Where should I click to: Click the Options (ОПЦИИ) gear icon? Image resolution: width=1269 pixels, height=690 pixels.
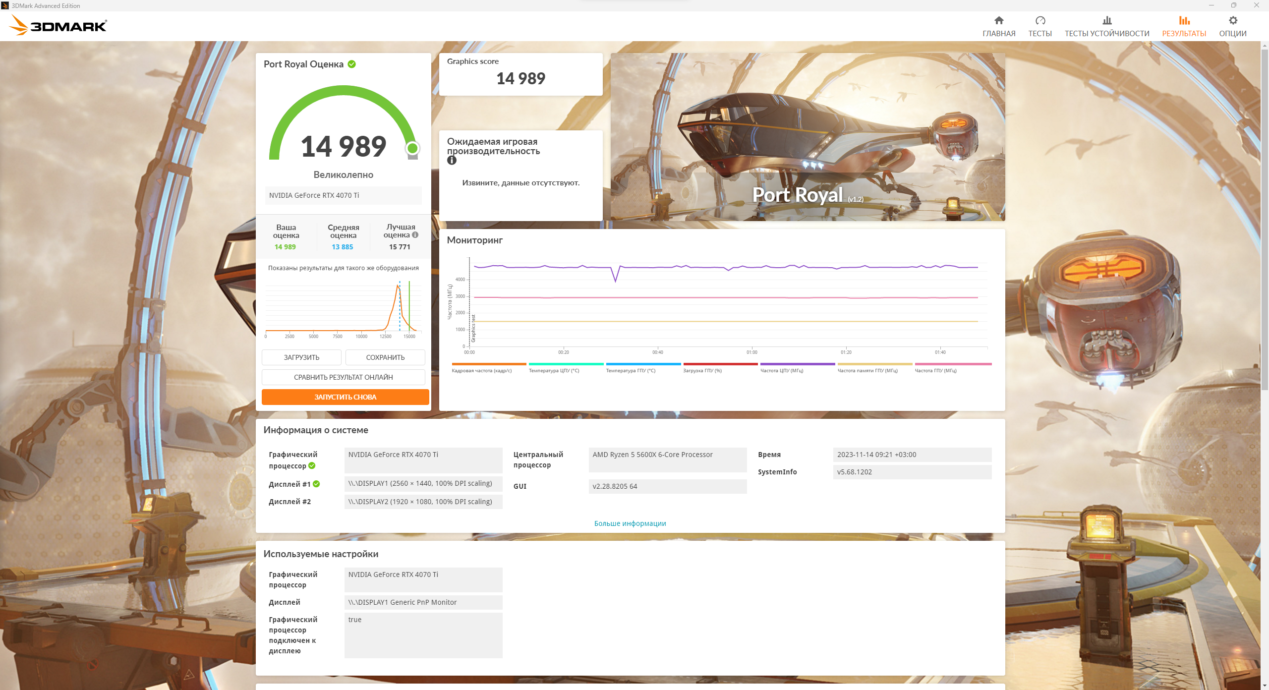pos(1232,20)
